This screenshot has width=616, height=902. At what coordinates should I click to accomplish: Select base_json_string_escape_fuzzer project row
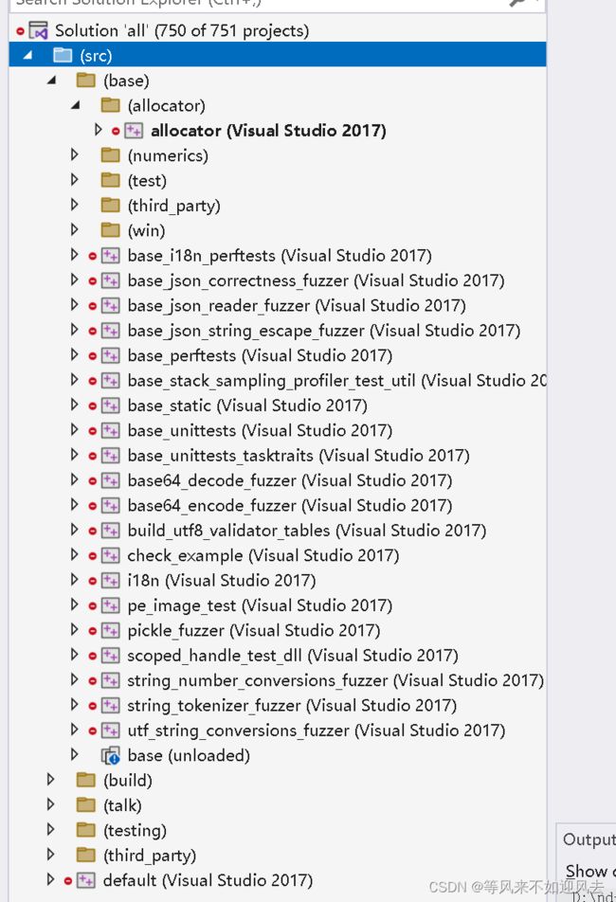[x=278, y=331]
